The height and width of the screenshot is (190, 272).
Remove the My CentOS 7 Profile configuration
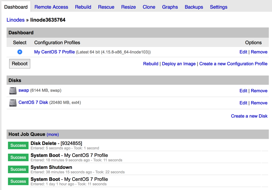click(259, 52)
